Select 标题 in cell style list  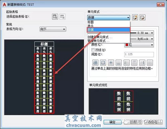tap(109, 22)
